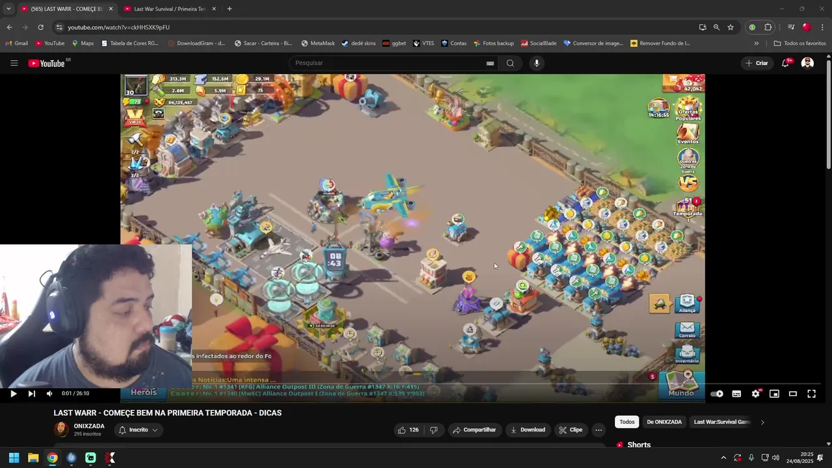The width and height of the screenshot is (832, 468).
Task: Click the Shorts section heading
Action: click(x=639, y=445)
